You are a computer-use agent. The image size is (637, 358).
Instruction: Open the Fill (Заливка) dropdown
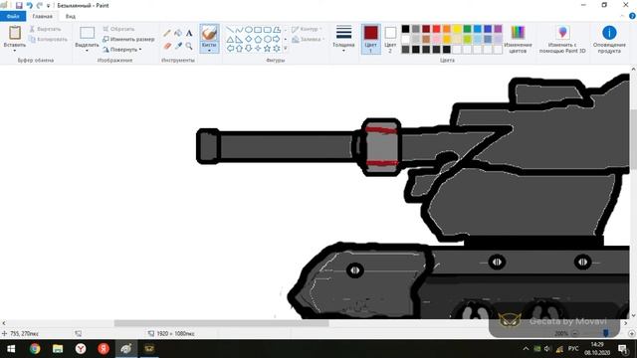(309, 39)
